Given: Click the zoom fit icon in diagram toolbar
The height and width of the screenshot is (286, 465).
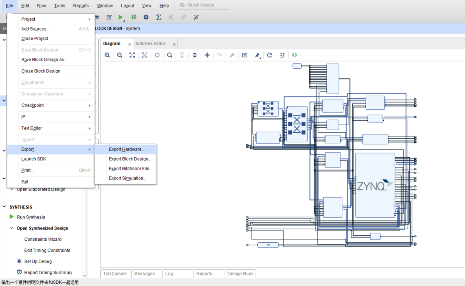Looking at the screenshot, I should (x=132, y=55).
